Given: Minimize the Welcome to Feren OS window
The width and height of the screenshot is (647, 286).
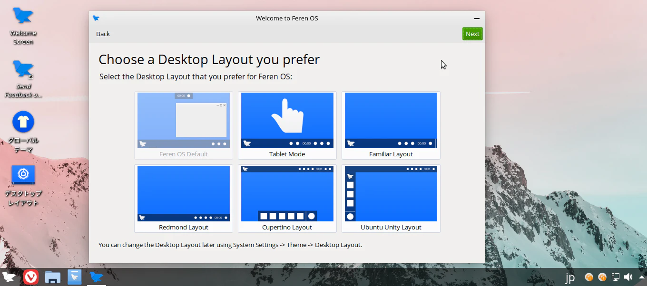Looking at the screenshot, I should coord(477,19).
